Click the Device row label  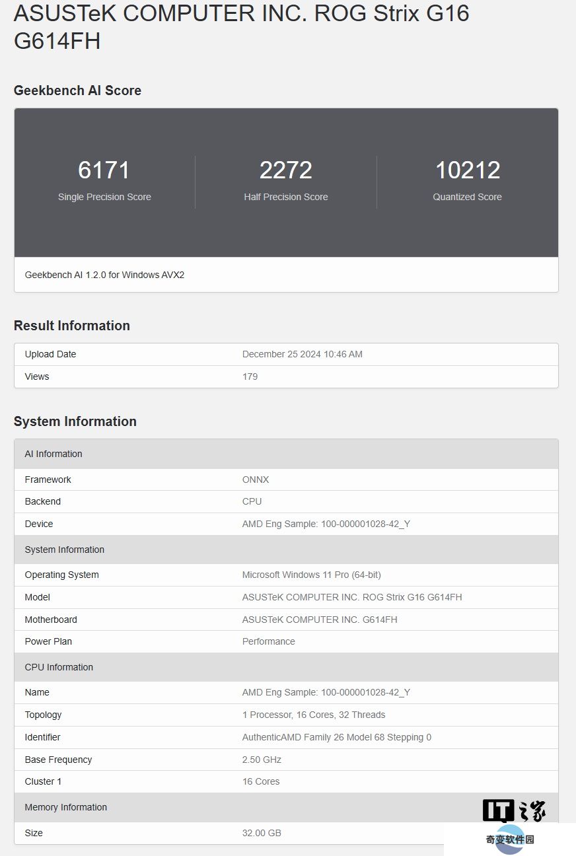(39, 524)
